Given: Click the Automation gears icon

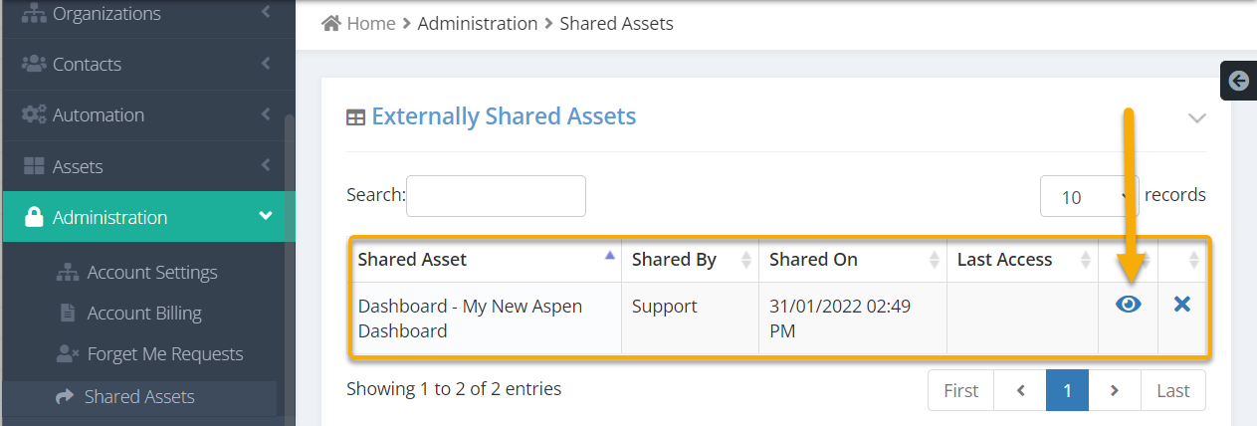Looking at the screenshot, I should click(34, 114).
